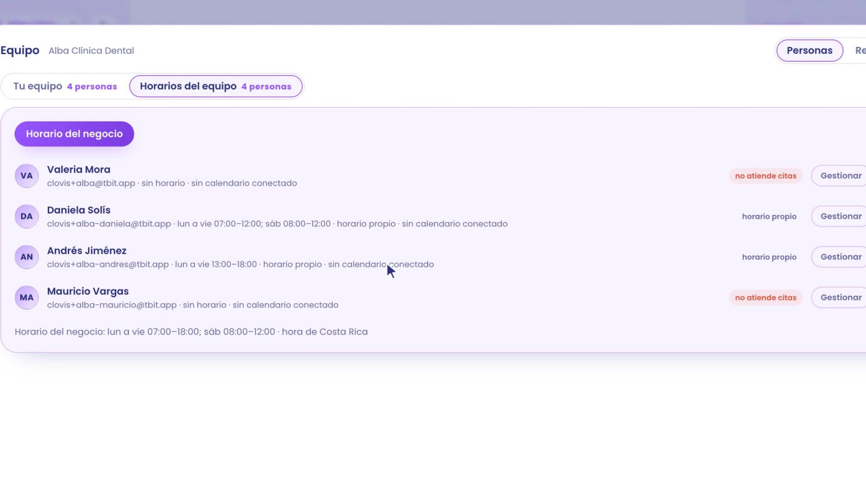Click the AN avatar icon
The height and width of the screenshot is (487, 866).
[27, 257]
